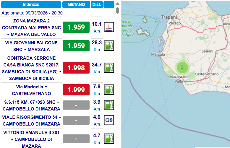
Task: Sort by the METANO column header
Action: [76, 5]
